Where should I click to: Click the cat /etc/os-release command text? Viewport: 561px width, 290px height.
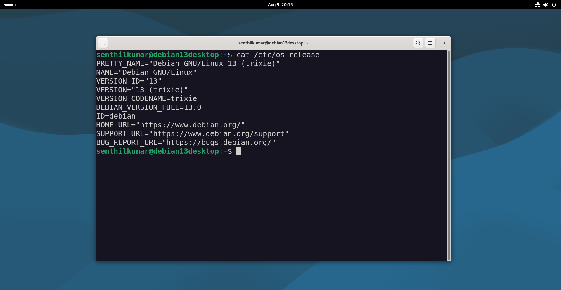pos(278,55)
